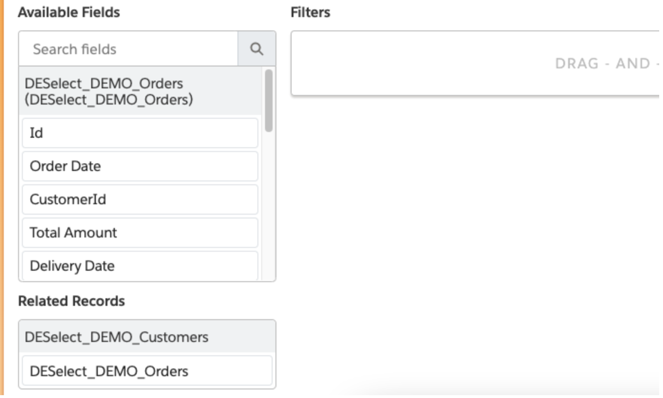Screen dimensions: 663x398
Task: Click the Available Fields heading
Action: [69, 12]
